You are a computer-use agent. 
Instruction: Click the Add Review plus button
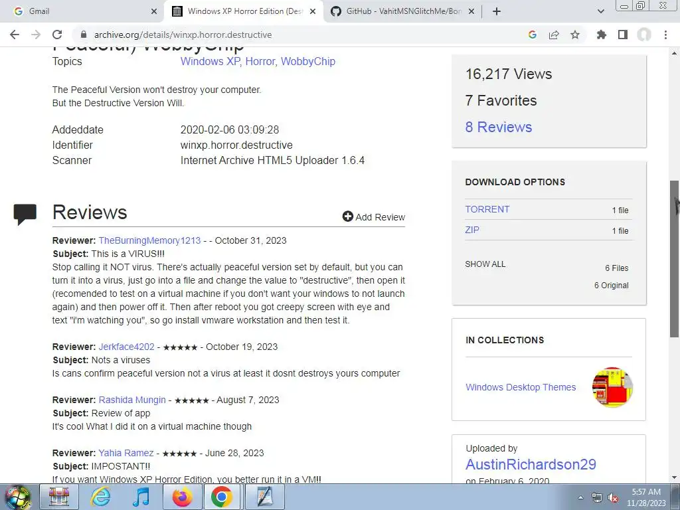tap(374, 217)
